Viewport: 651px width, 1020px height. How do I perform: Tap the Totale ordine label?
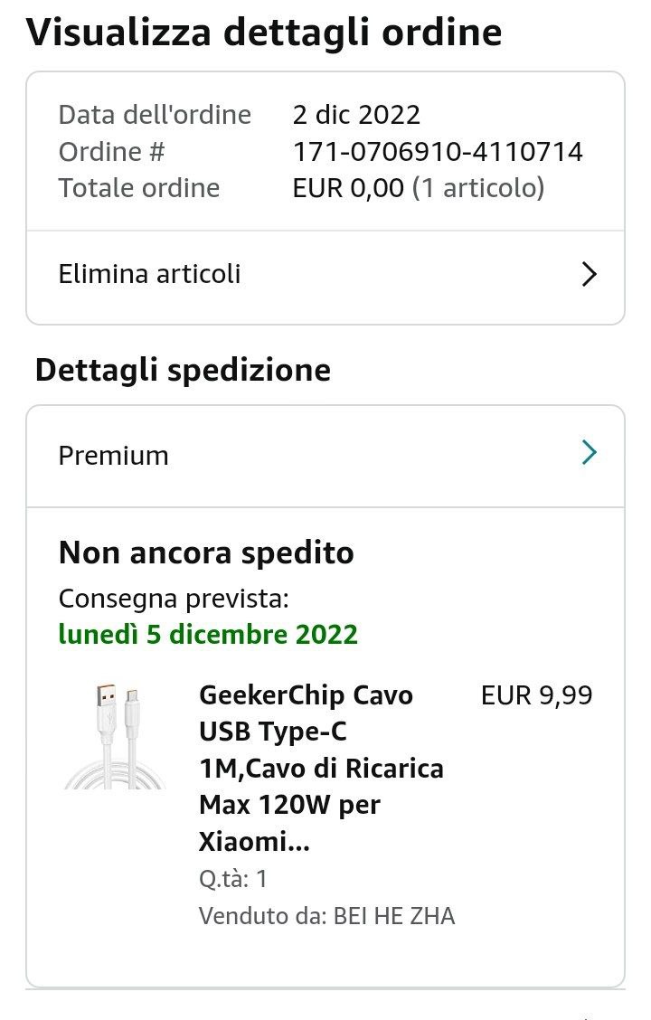[x=139, y=188]
